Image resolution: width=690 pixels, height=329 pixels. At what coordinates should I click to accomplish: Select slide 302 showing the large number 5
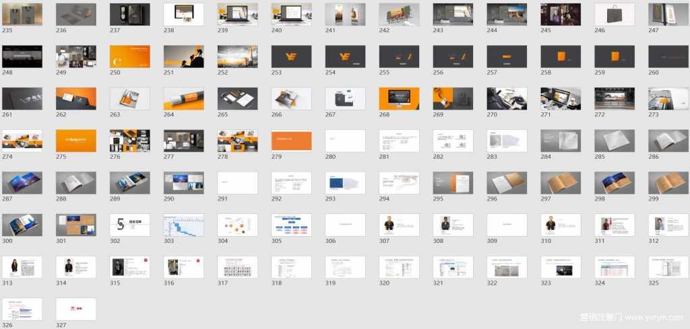[130, 225]
